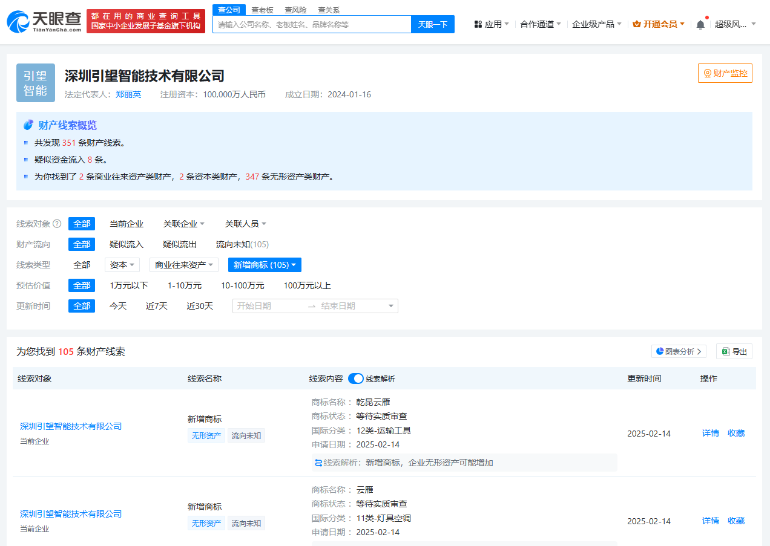
Task: Select 近7天 update time filter
Action: (x=156, y=306)
